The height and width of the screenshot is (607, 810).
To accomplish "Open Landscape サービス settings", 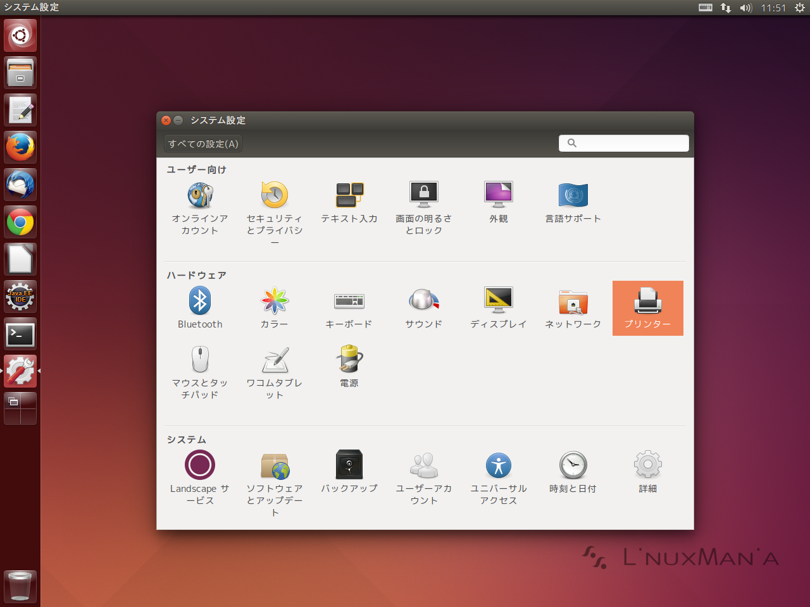I will tap(200, 478).
